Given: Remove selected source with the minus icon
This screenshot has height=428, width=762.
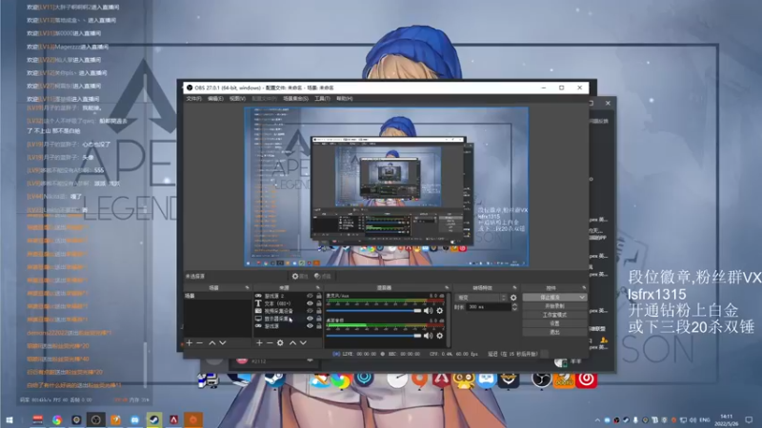Looking at the screenshot, I should click(x=270, y=342).
